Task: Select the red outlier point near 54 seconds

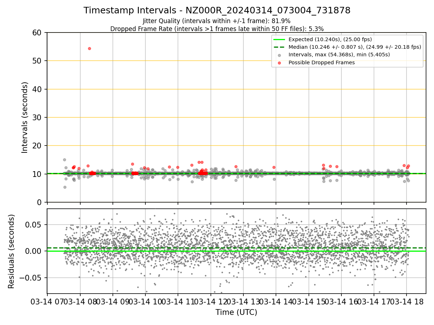Action: [x=89, y=48]
